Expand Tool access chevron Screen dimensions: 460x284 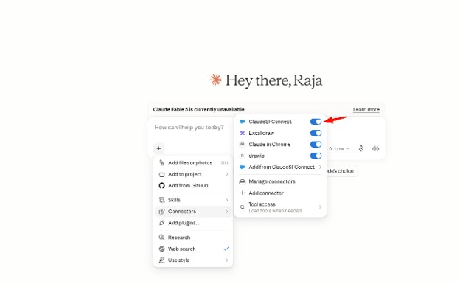(x=320, y=207)
